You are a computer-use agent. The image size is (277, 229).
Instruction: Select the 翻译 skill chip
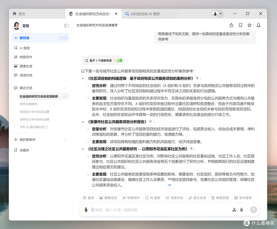click(x=89, y=198)
